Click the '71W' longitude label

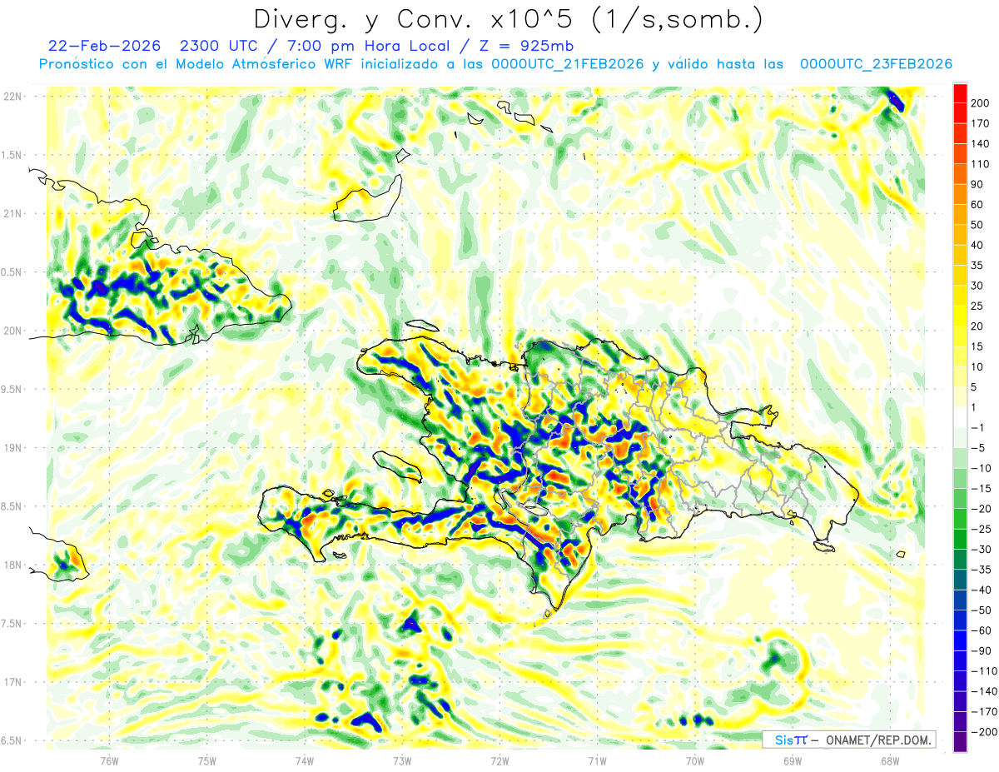597,760
